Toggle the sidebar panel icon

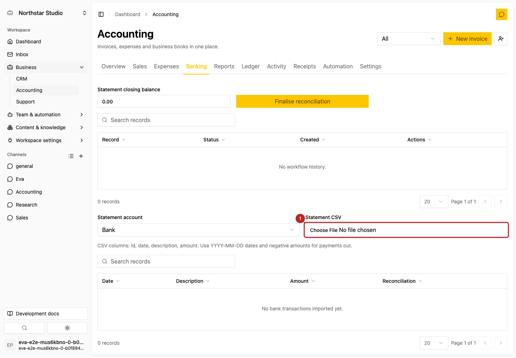(x=101, y=14)
